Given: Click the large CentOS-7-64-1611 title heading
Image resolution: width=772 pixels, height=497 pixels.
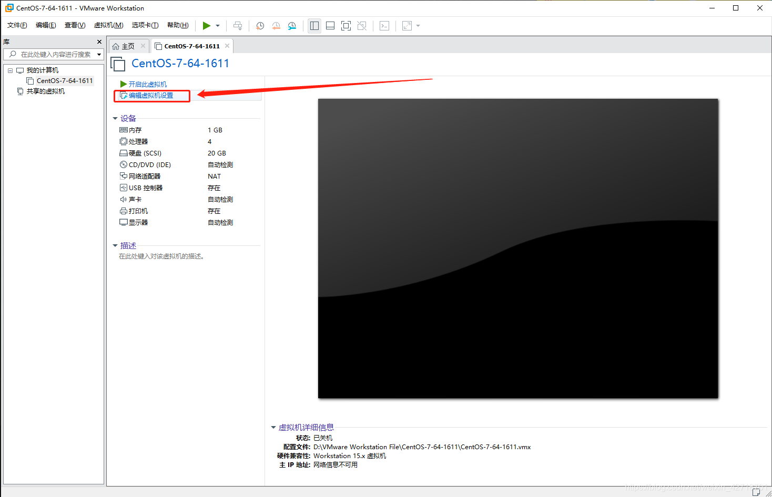Looking at the screenshot, I should [180, 64].
